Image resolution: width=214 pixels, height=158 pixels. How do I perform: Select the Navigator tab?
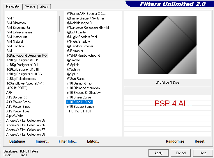click(13, 6)
